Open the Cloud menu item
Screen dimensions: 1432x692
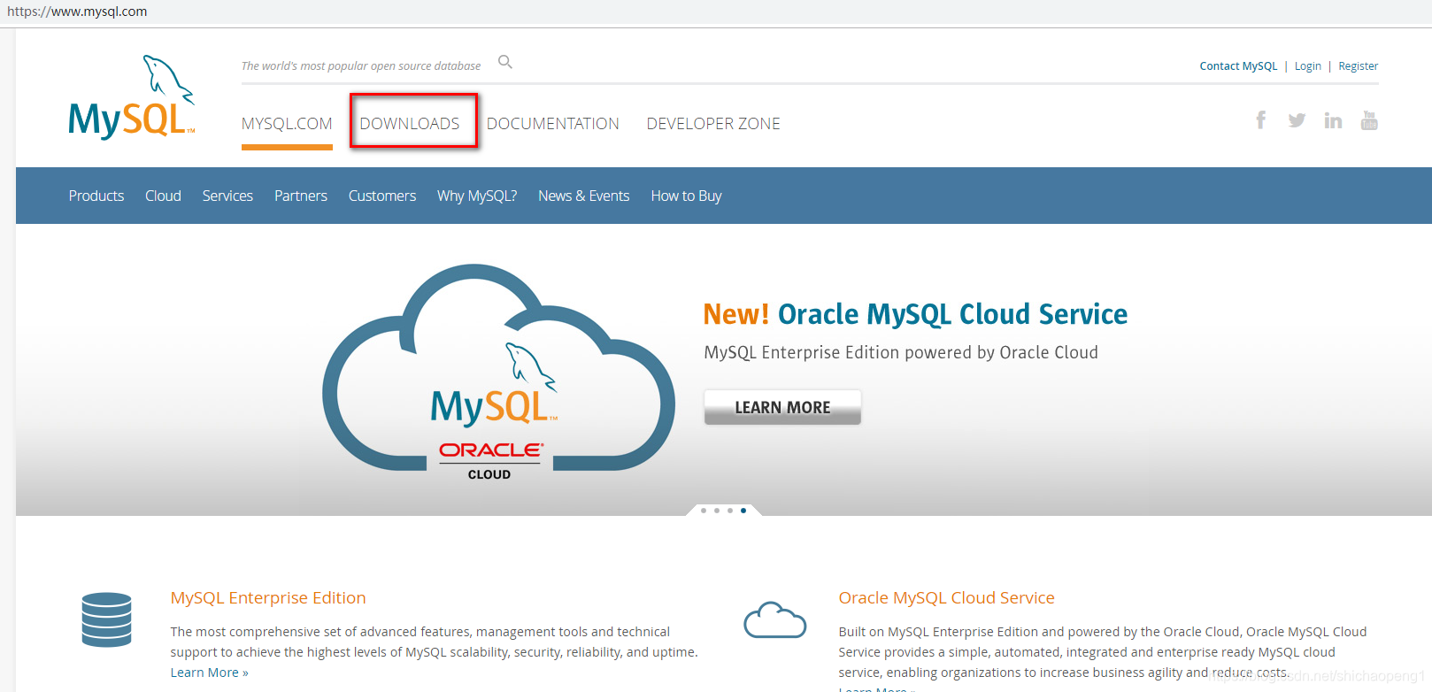click(x=163, y=196)
